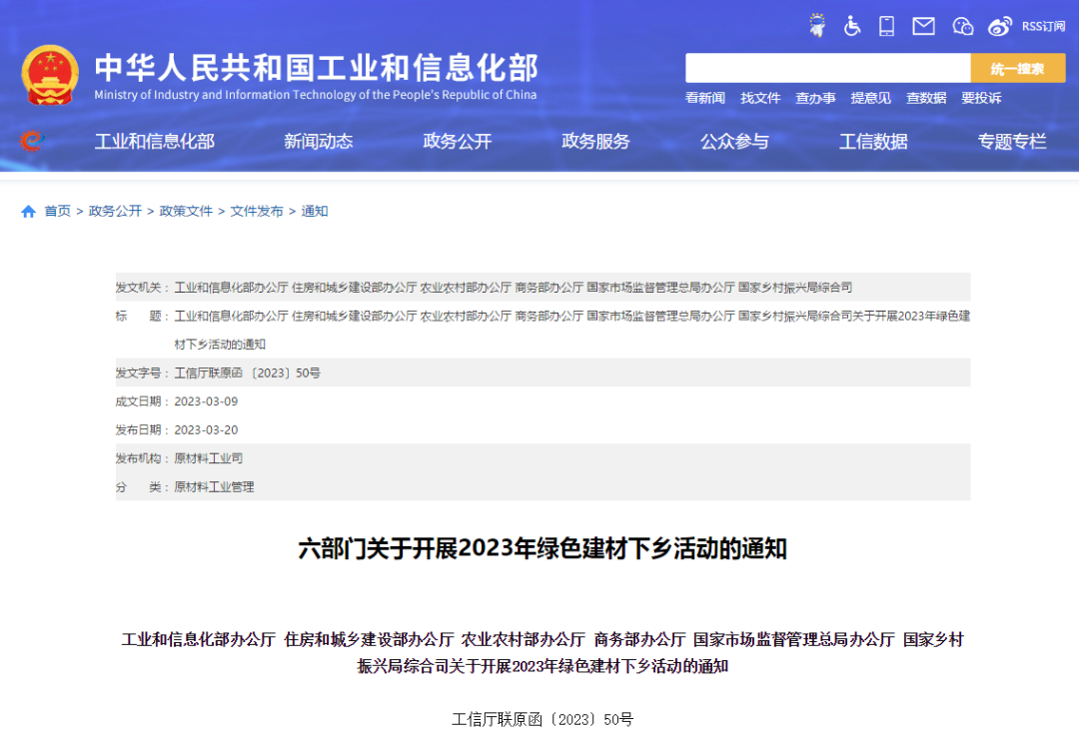Click the 提意见 quick link

870,97
